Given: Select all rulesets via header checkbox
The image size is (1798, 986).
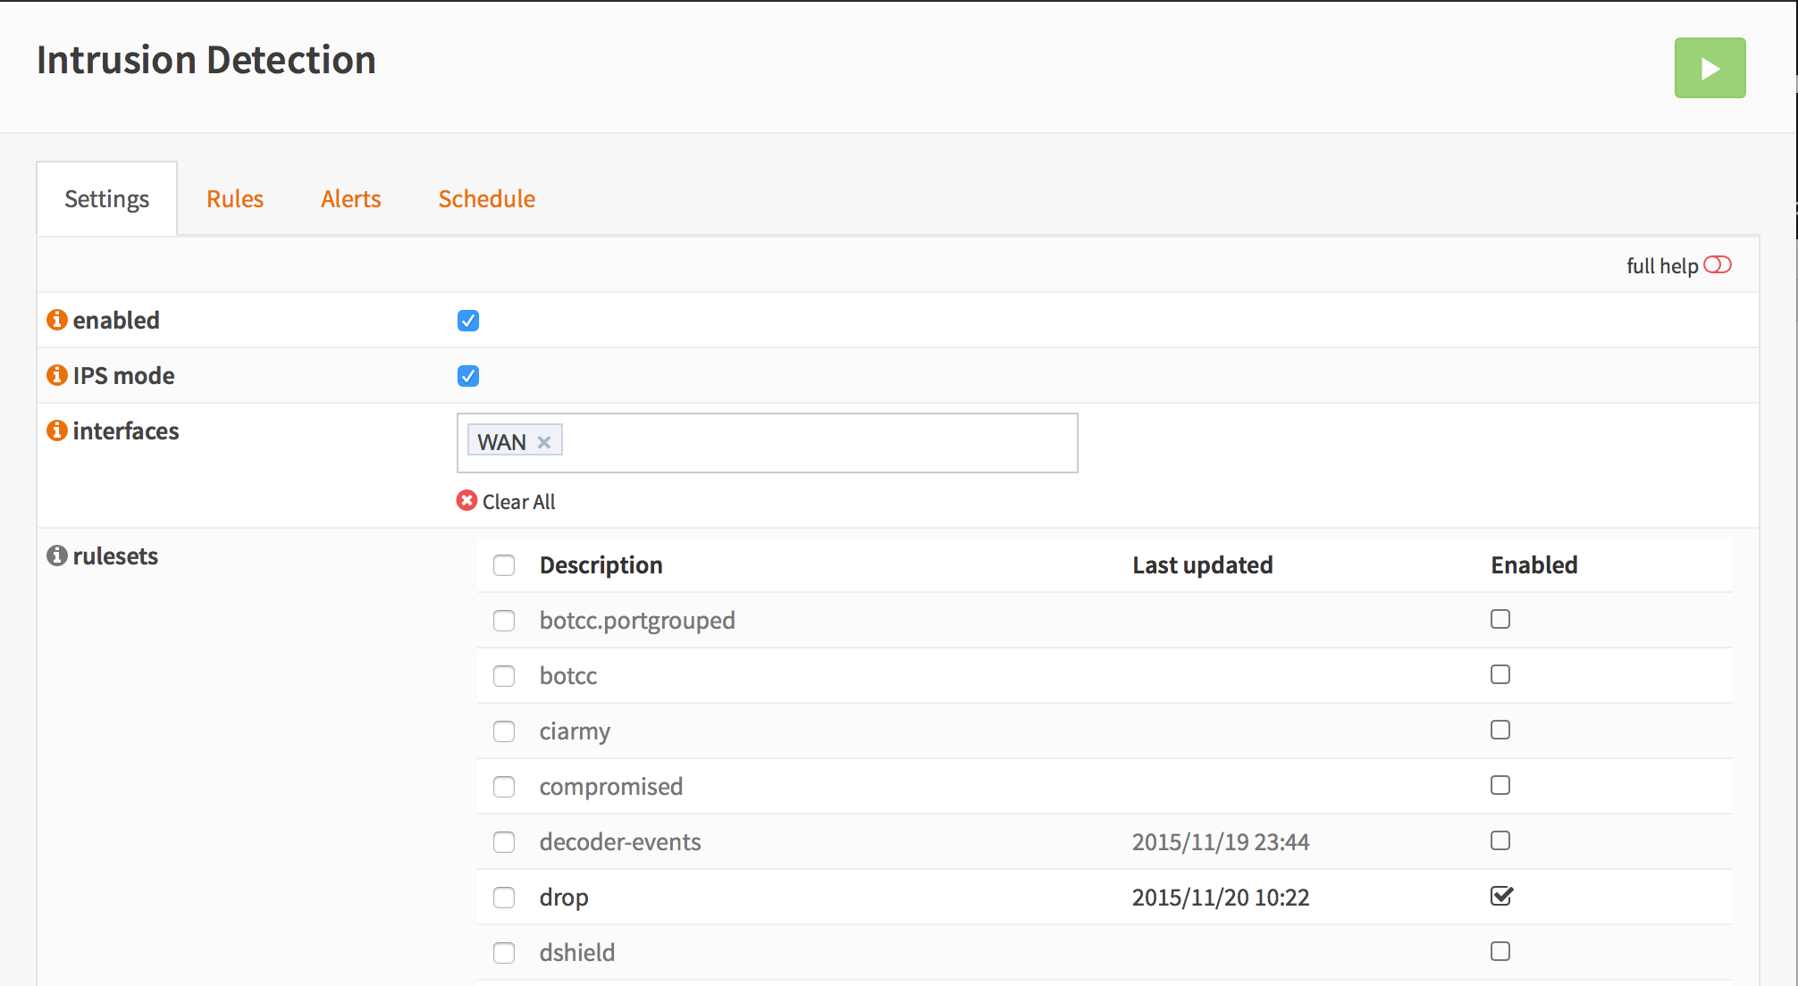Looking at the screenshot, I should coord(504,565).
